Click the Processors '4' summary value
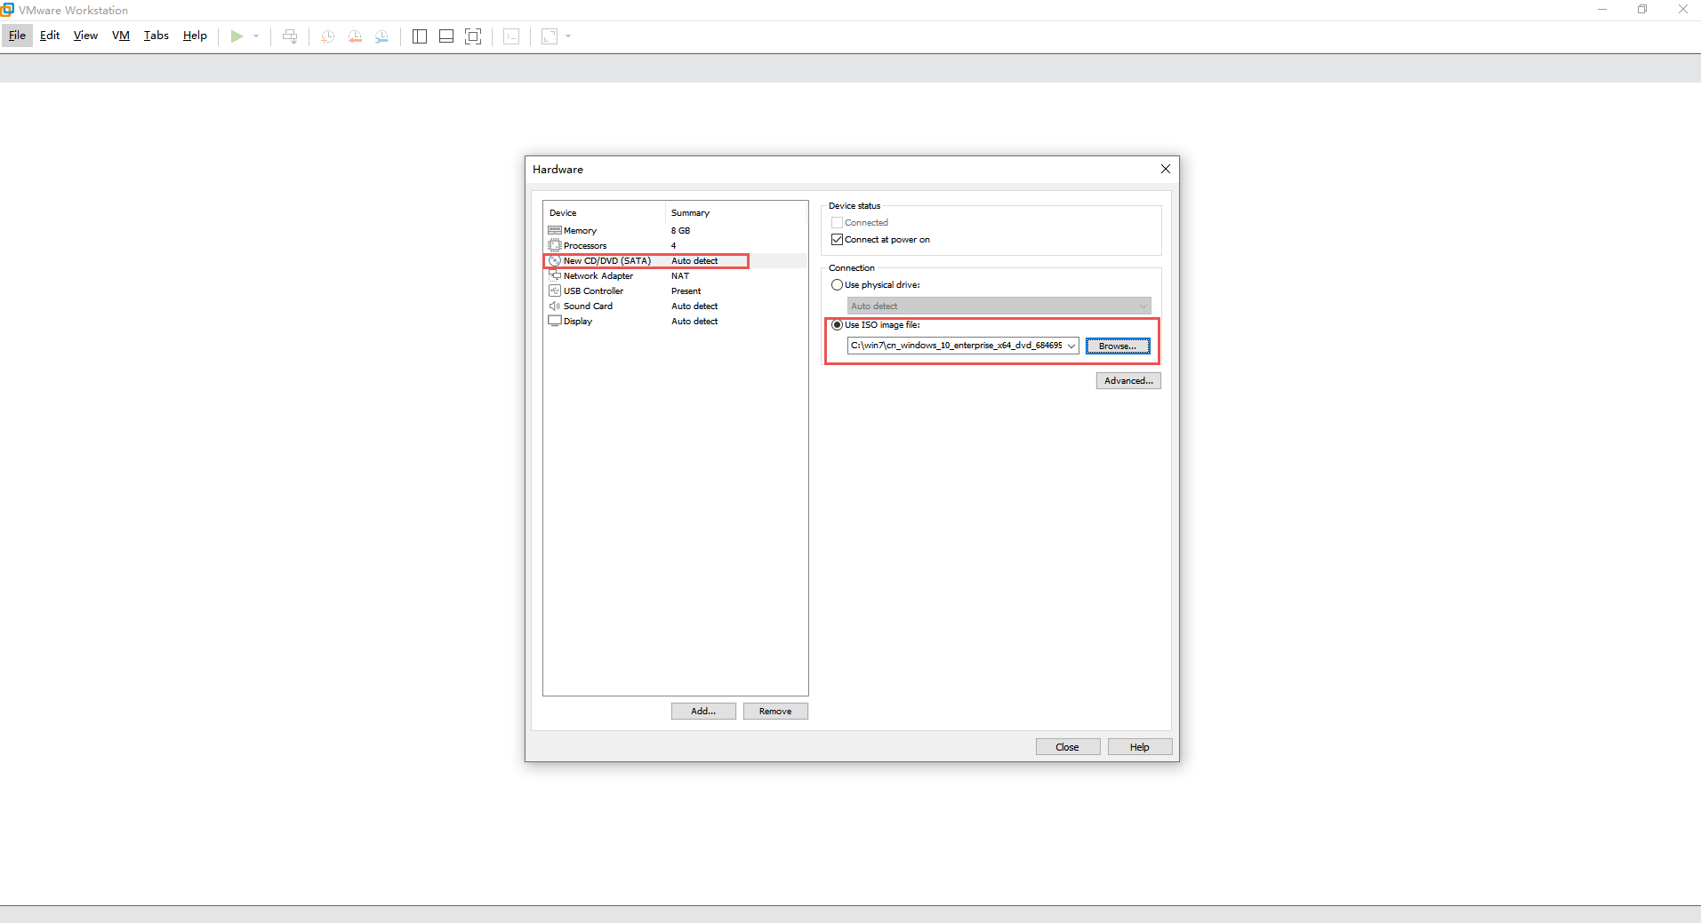 pyautogui.click(x=673, y=245)
